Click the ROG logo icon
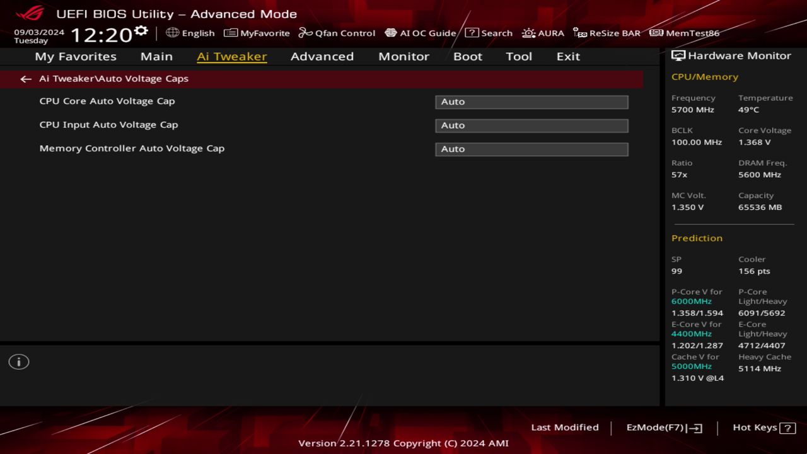The width and height of the screenshot is (807, 454). (x=30, y=13)
